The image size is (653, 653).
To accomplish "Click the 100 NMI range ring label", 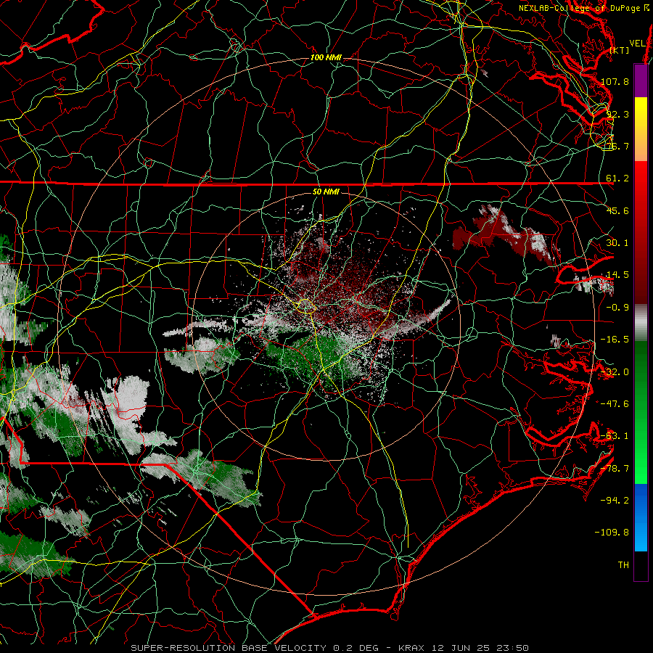I will [x=326, y=57].
